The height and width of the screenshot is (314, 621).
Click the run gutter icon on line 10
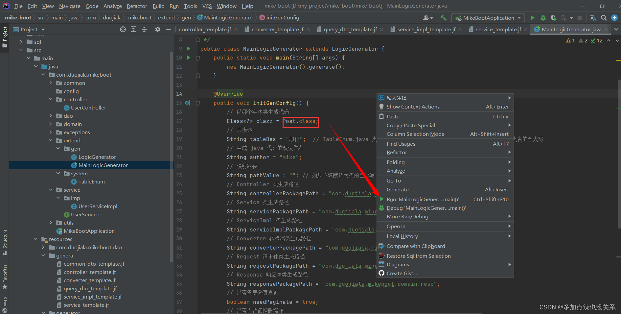[x=188, y=58]
